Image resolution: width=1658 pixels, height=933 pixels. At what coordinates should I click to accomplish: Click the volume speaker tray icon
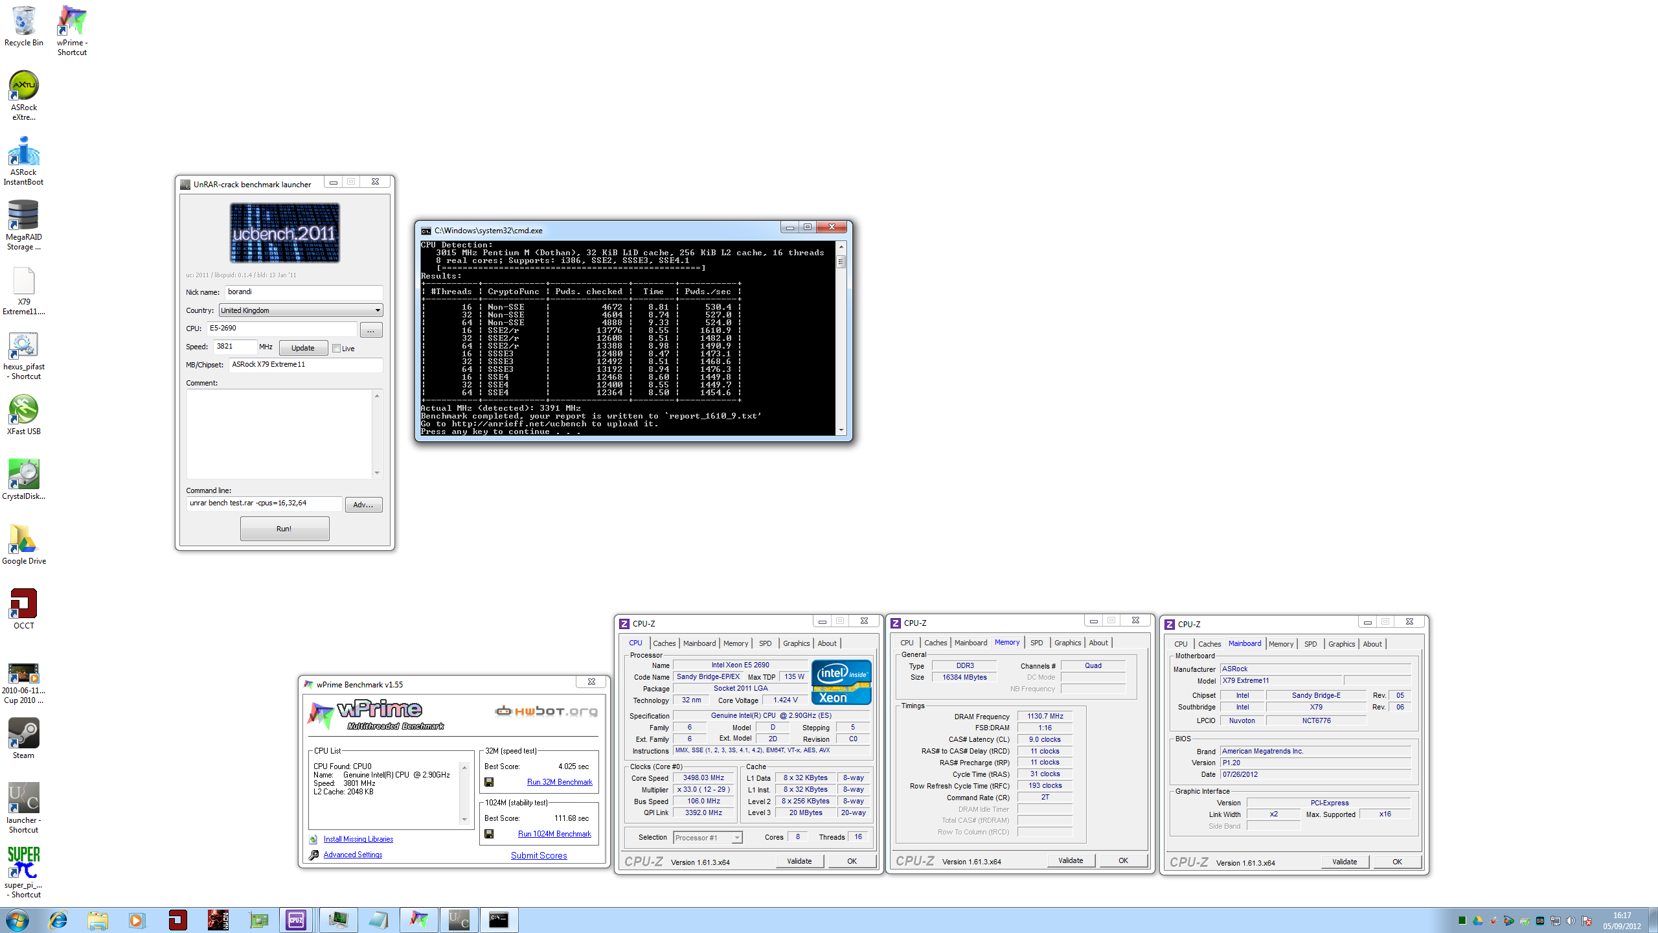(1571, 921)
